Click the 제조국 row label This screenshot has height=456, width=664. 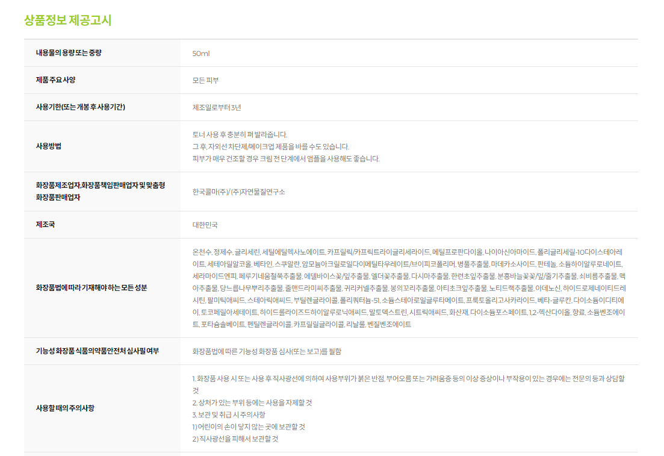tap(45, 225)
